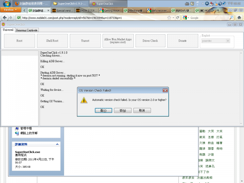Open the Google search engine selector
Viewport: 244px width, 183px height.
[x=186, y=18]
